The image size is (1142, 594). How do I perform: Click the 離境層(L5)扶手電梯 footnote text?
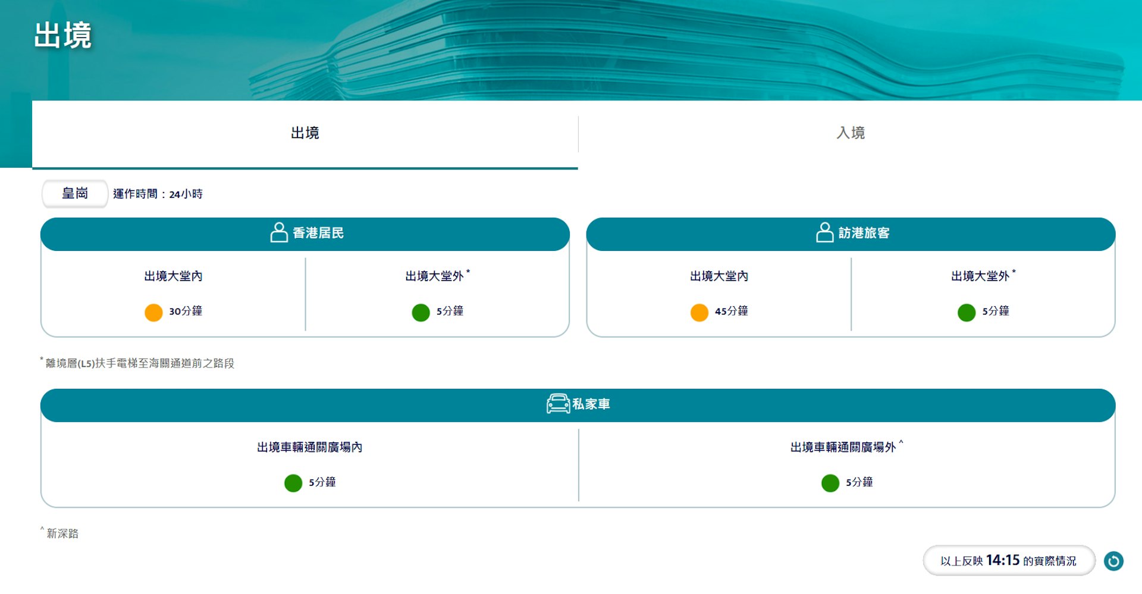coord(137,363)
